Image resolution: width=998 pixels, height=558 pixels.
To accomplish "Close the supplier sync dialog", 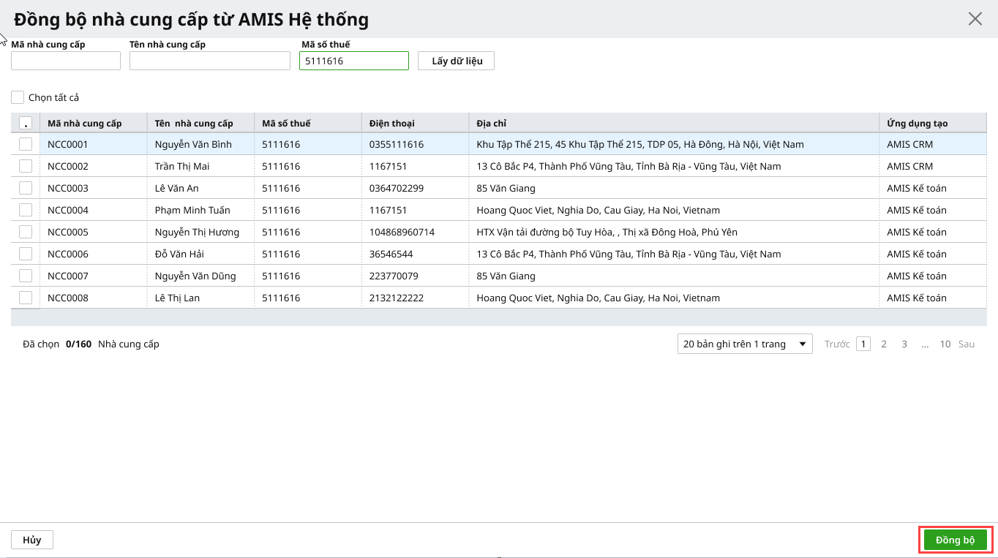I will (975, 19).
